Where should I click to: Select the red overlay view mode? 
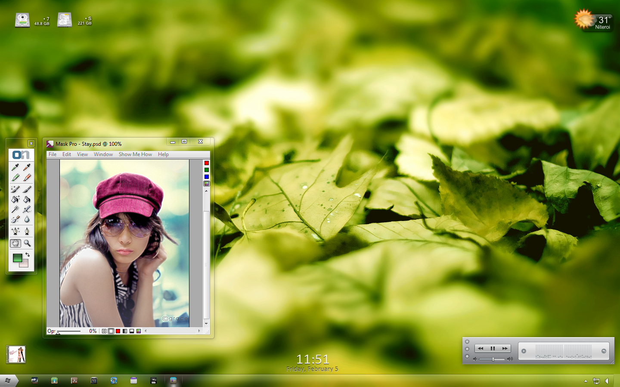coord(118,331)
